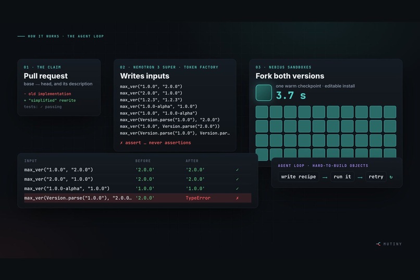Click the Mutiny logo mark icon
The height and width of the screenshot is (280, 420).
coord(378,244)
